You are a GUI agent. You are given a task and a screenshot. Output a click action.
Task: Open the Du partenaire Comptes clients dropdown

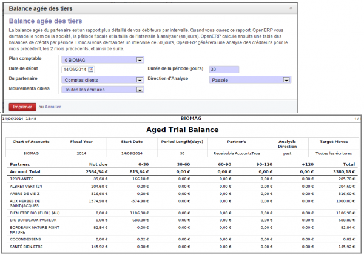(103, 80)
